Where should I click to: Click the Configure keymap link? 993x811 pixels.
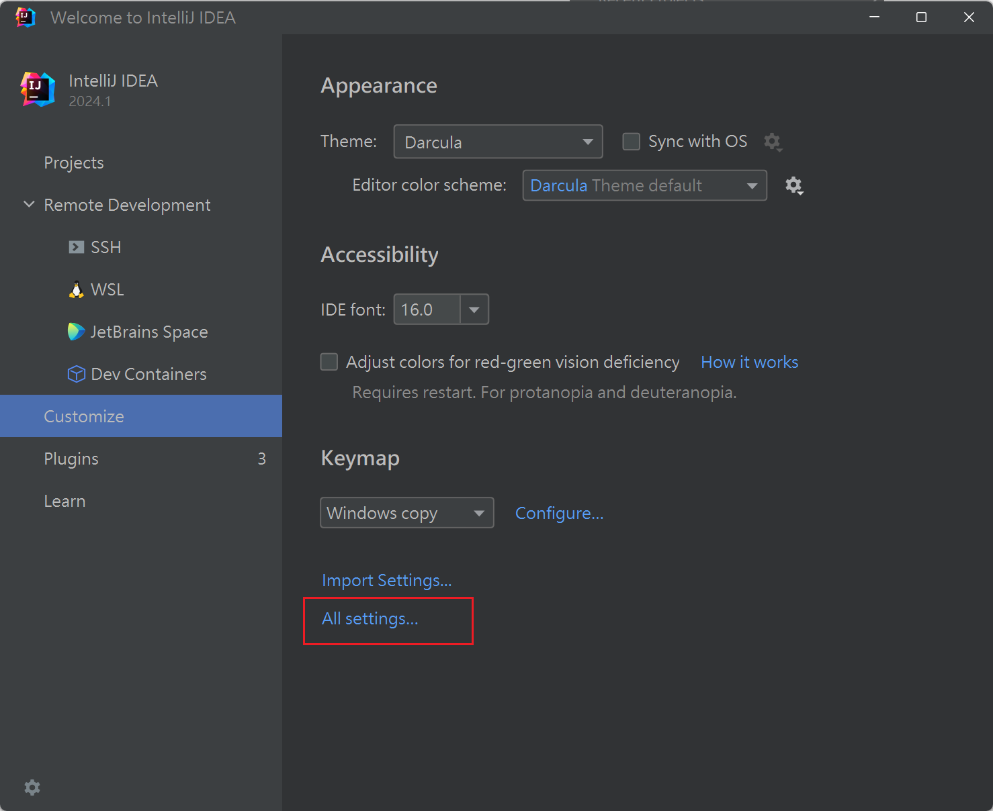(x=560, y=514)
